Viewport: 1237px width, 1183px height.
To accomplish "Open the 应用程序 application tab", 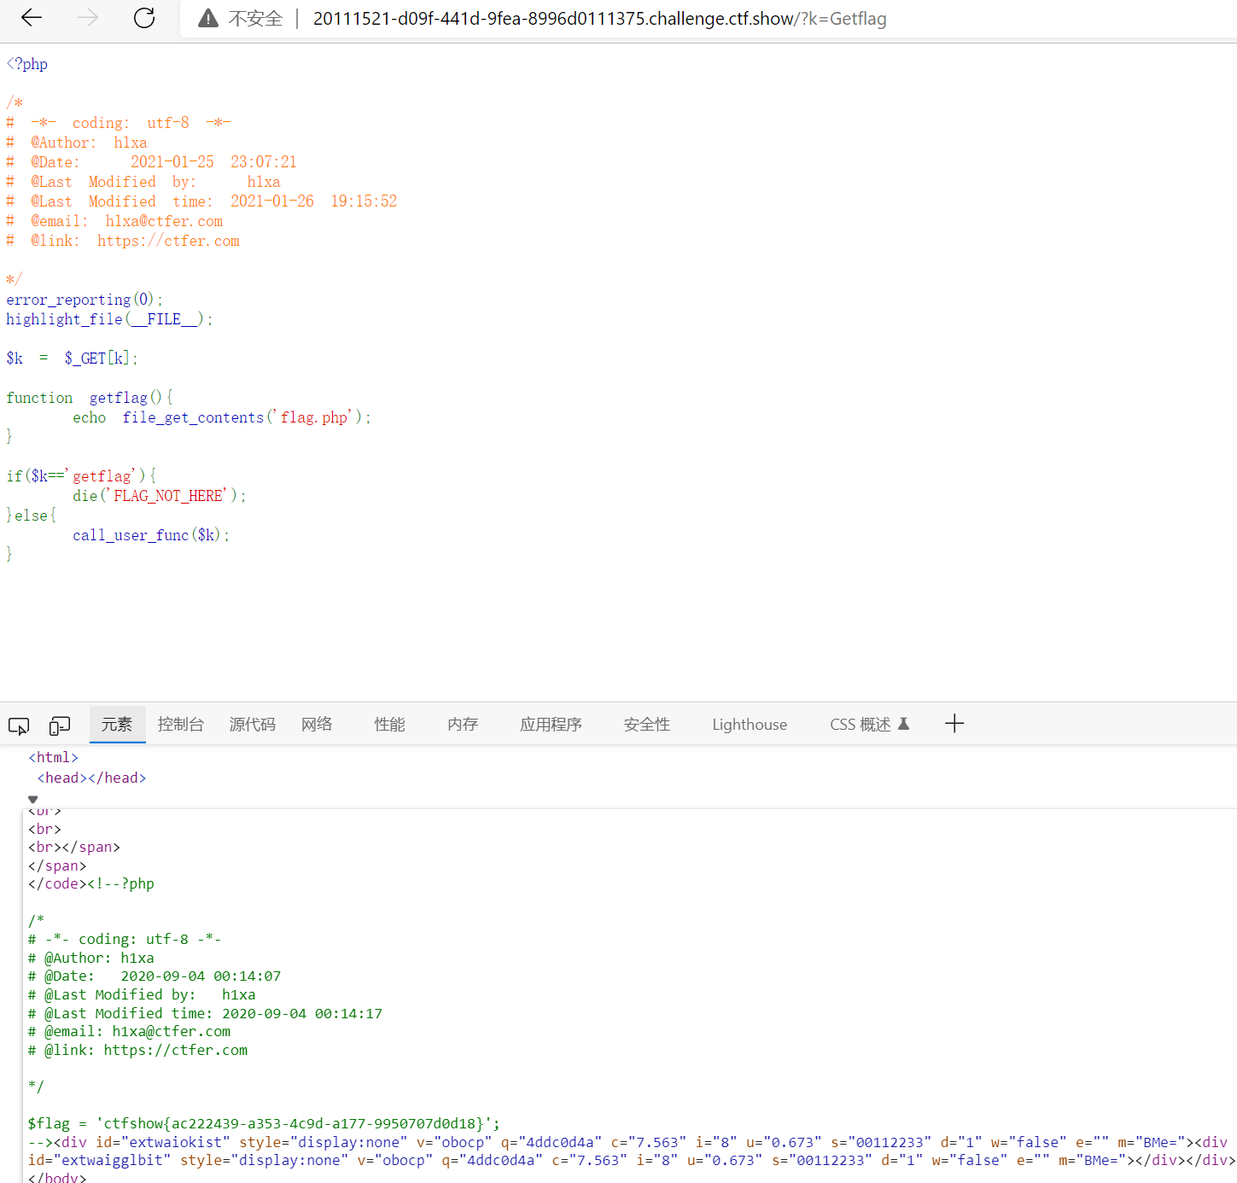I will click(551, 725).
